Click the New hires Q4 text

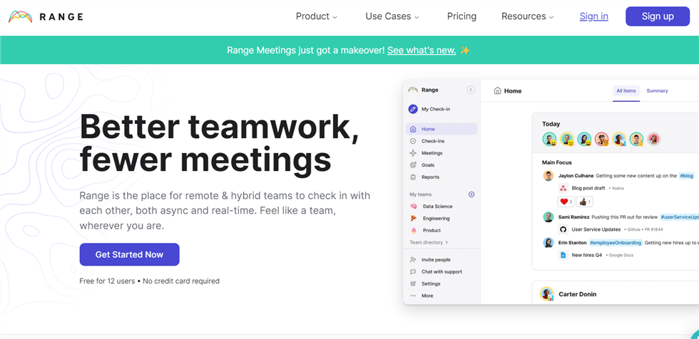tap(586, 255)
